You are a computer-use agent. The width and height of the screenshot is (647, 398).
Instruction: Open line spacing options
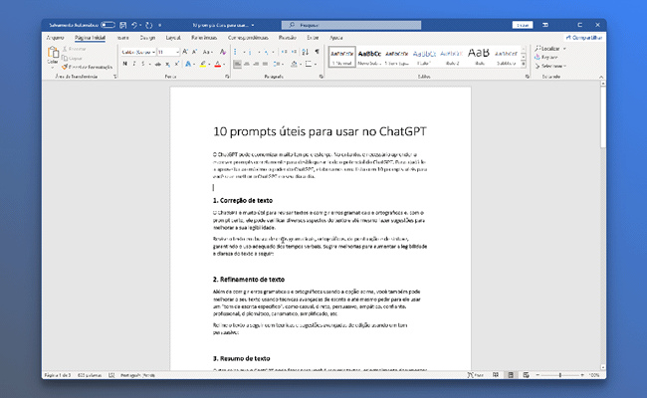pos(278,64)
